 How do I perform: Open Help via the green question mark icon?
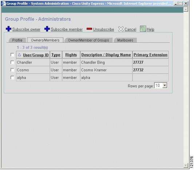pos(143,29)
